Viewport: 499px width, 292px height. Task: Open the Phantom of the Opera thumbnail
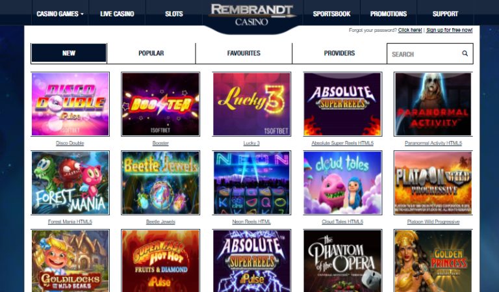coord(342,261)
